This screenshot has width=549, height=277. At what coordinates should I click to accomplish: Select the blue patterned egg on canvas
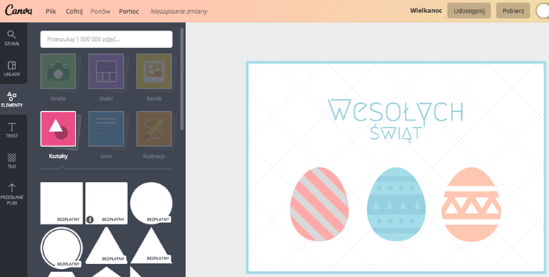396,204
